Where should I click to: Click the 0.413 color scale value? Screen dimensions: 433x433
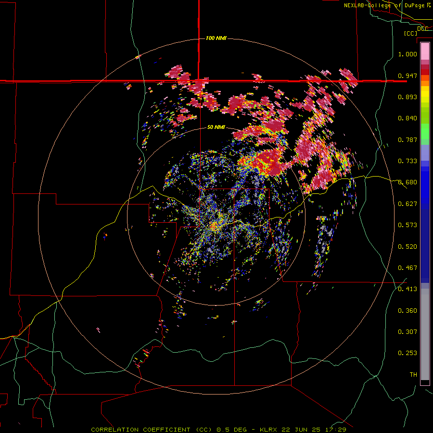(x=408, y=289)
